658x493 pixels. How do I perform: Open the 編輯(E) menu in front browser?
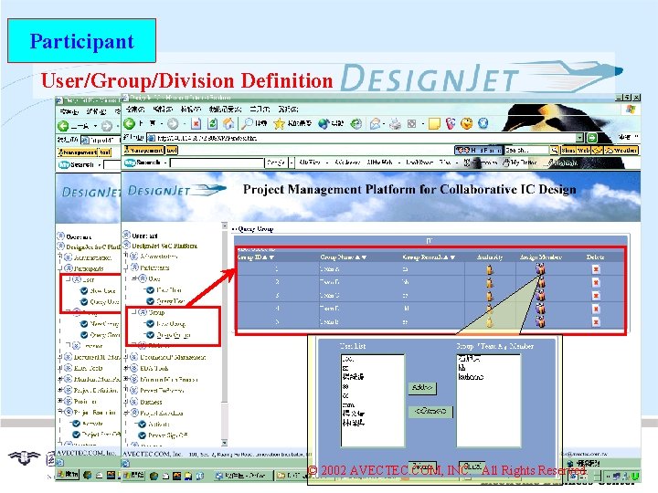coord(163,110)
